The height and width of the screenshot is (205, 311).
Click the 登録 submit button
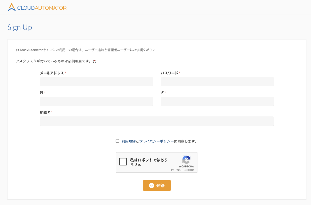[157, 185]
